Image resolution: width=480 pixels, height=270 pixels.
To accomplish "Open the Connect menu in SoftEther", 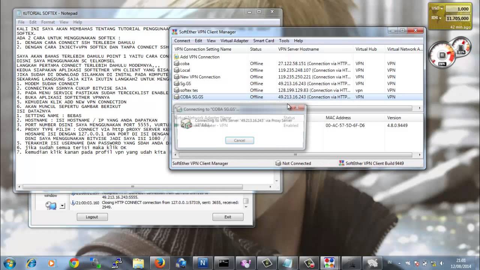I will (x=182, y=40).
